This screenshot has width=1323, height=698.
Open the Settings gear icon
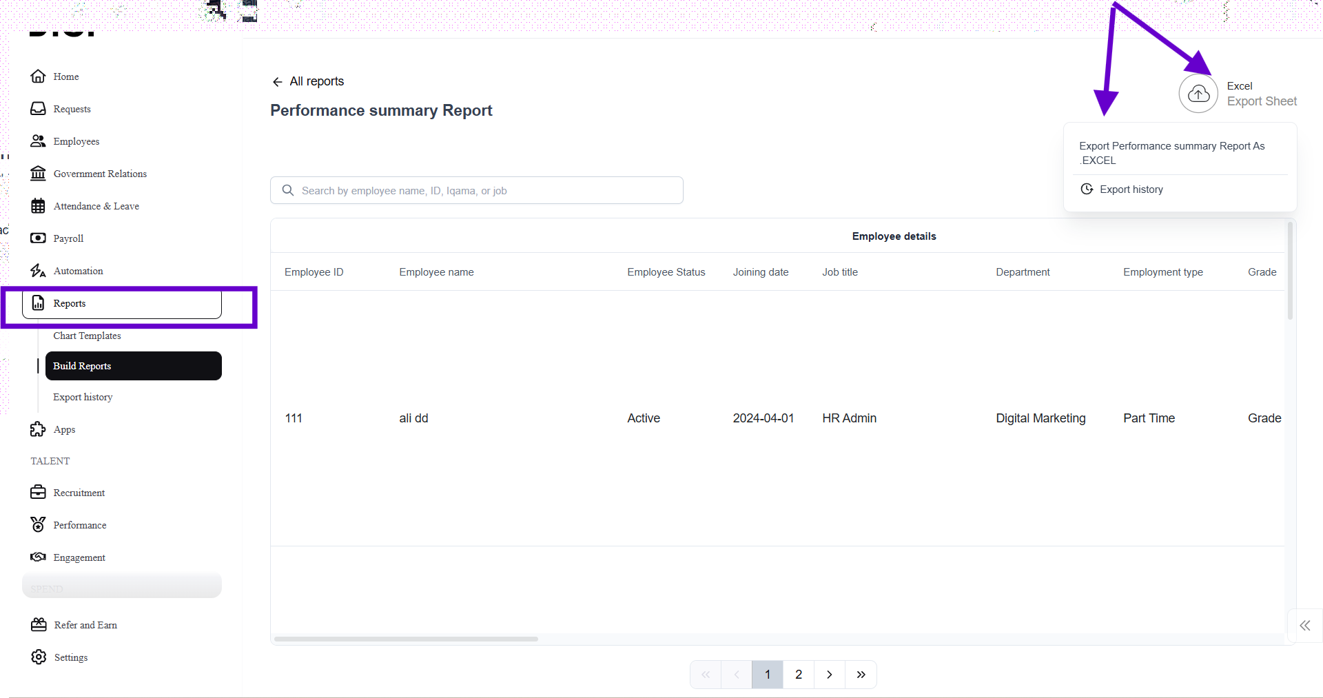pos(39,657)
